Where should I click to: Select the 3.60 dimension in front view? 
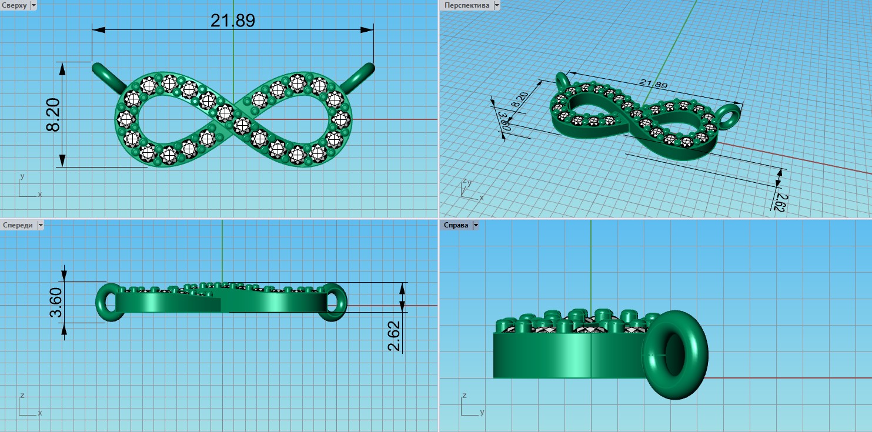coord(56,302)
